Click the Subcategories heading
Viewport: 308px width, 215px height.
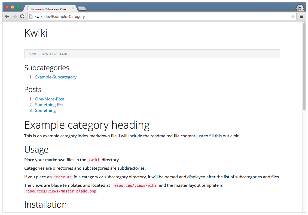[x=47, y=68]
